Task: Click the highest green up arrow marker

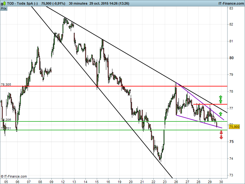Action: [x=221, y=97]
